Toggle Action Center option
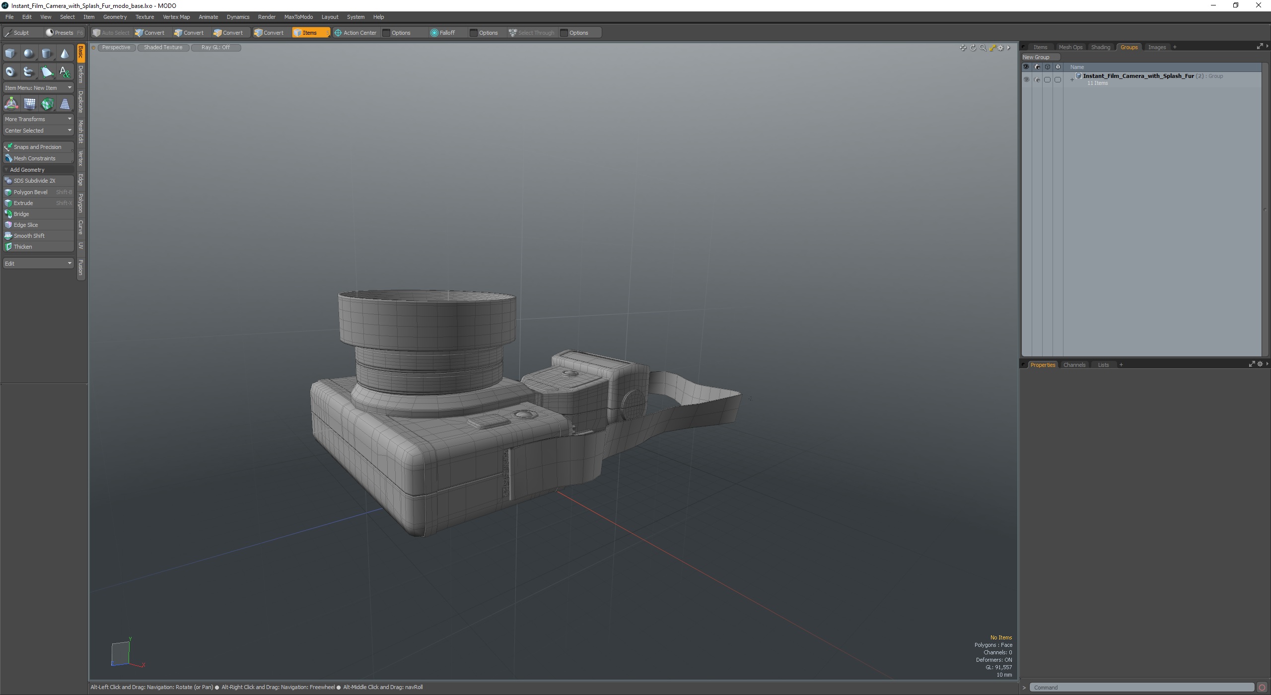 coord(356,33)
